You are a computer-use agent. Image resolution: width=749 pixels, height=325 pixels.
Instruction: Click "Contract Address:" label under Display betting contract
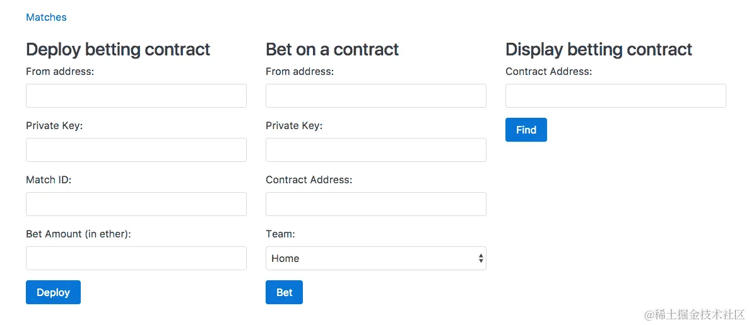point(548,71)
